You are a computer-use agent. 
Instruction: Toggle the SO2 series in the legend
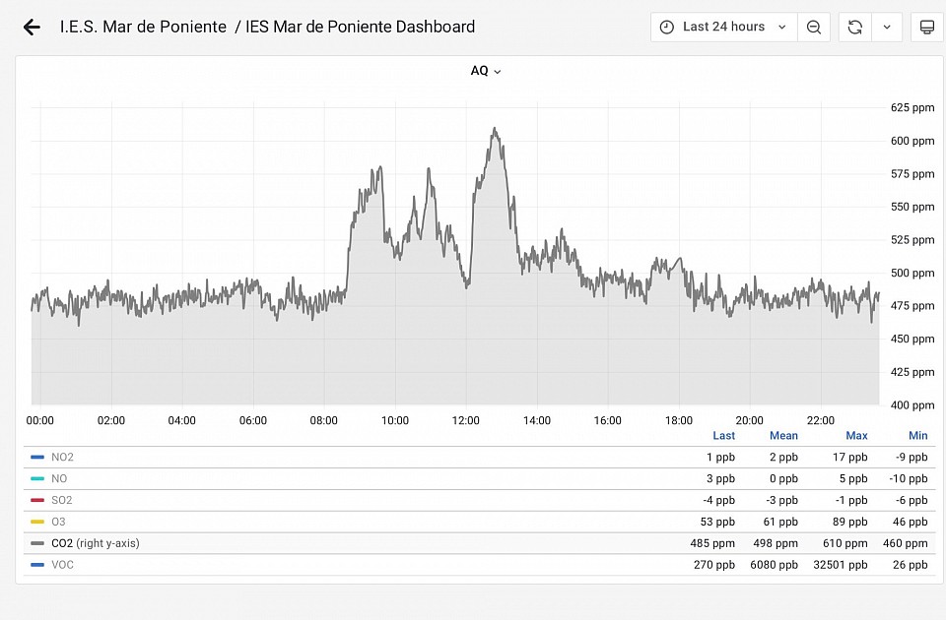61,500
